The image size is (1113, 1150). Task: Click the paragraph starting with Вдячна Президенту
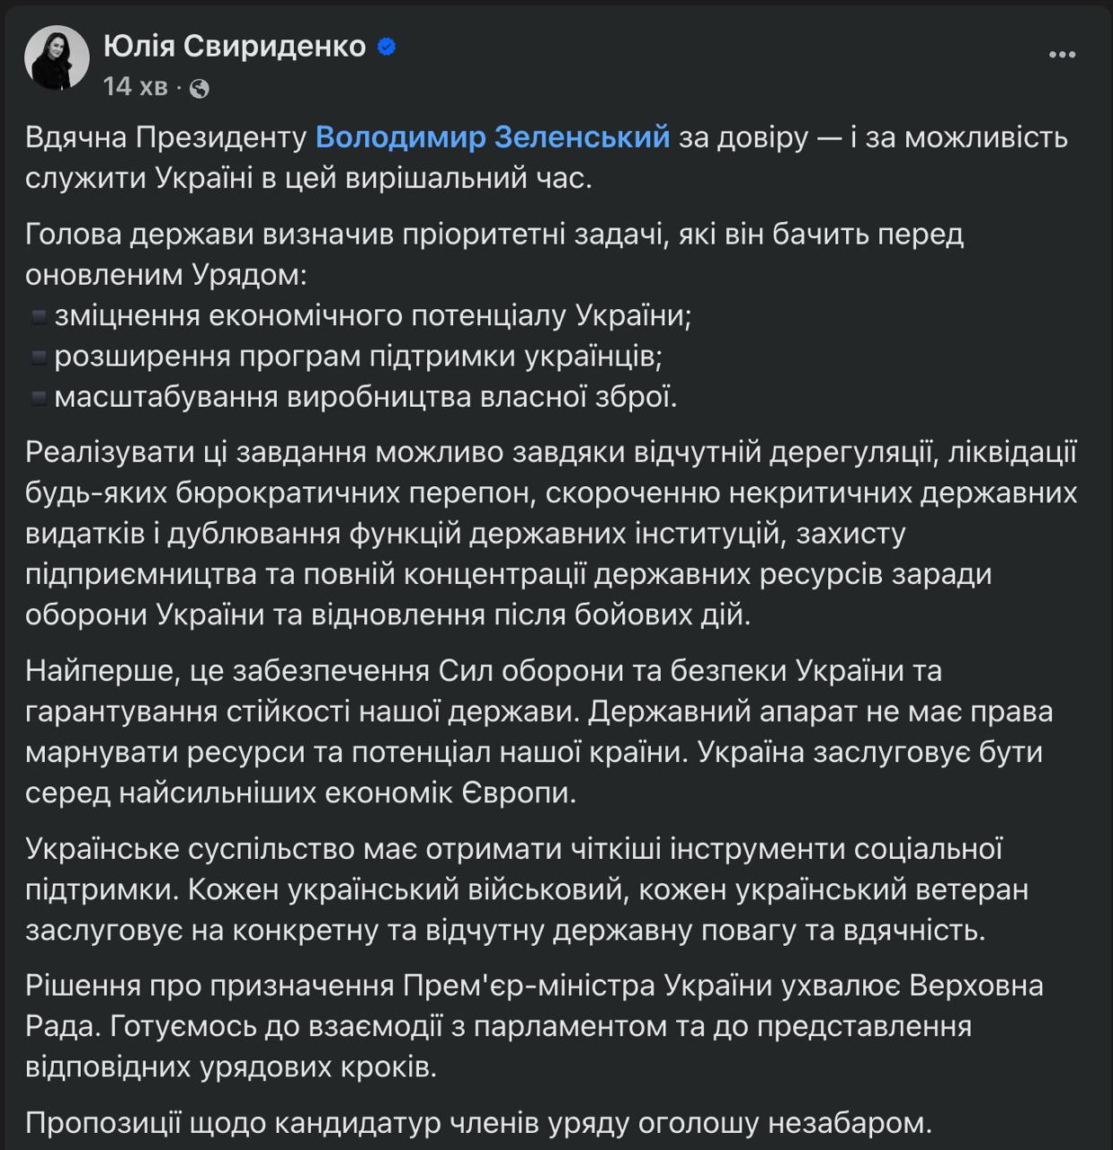(x=547, y=157)
